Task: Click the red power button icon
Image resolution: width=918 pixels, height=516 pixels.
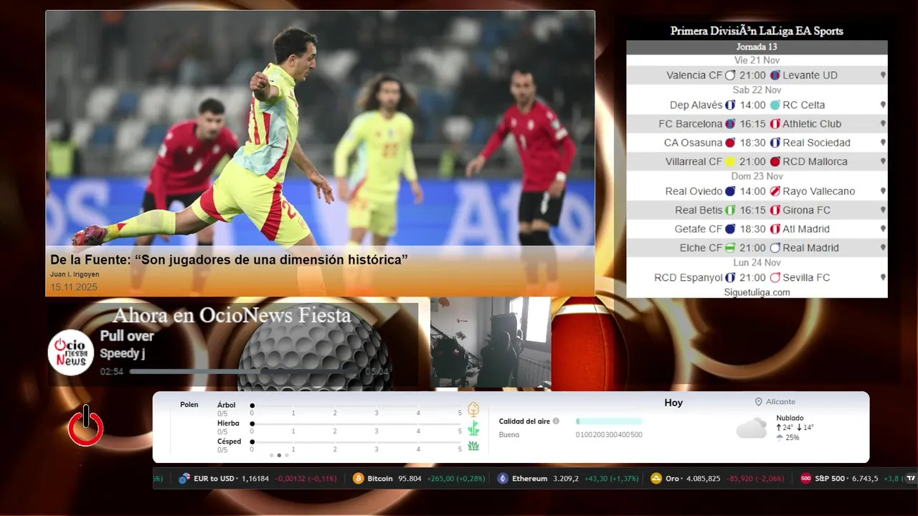Action: [x=86, y=426]
